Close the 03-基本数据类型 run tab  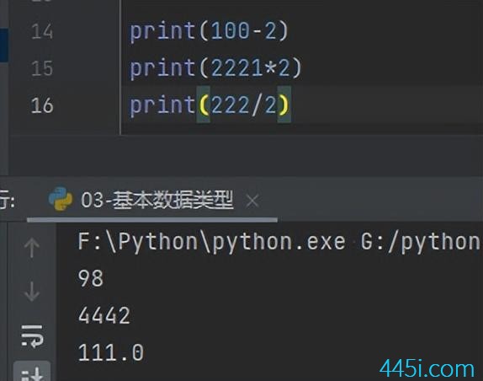(x=252, y=201)
